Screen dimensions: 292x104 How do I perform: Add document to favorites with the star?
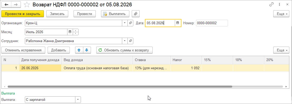27,5
